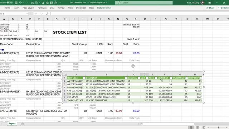Click TM-ECU-RS150R in picture table
This screenshot has height=129, width=229.
tap(75, 100)
